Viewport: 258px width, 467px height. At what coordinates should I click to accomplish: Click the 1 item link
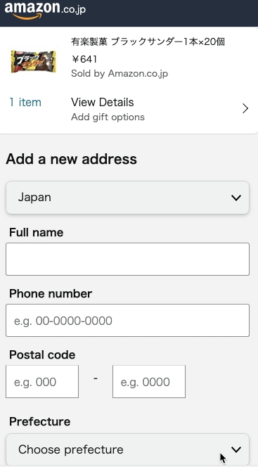click(x=25, y=103)
